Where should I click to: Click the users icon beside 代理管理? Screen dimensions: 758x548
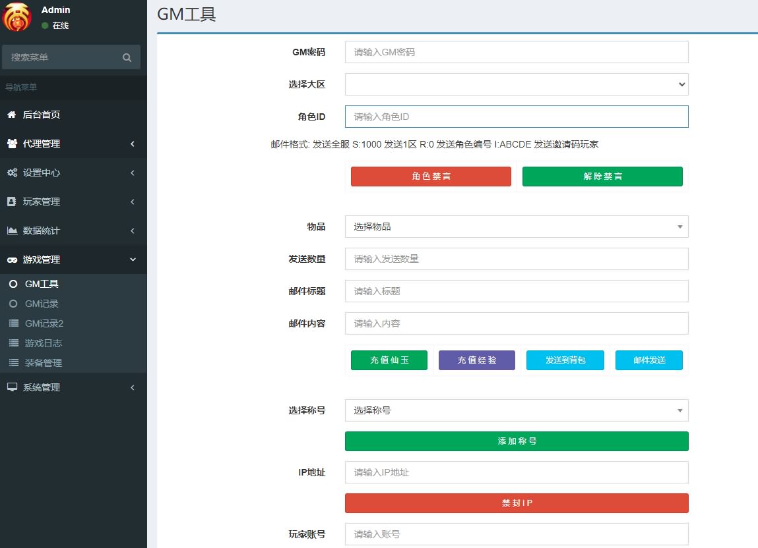12,144
